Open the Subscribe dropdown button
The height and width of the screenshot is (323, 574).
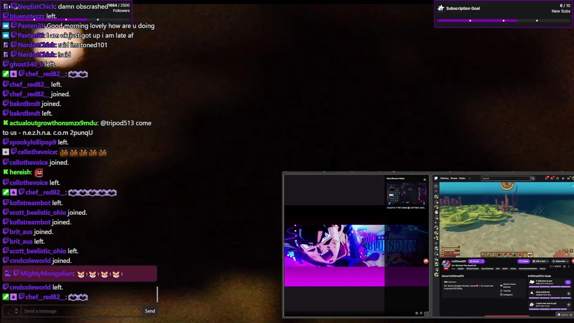click(560, 261)
